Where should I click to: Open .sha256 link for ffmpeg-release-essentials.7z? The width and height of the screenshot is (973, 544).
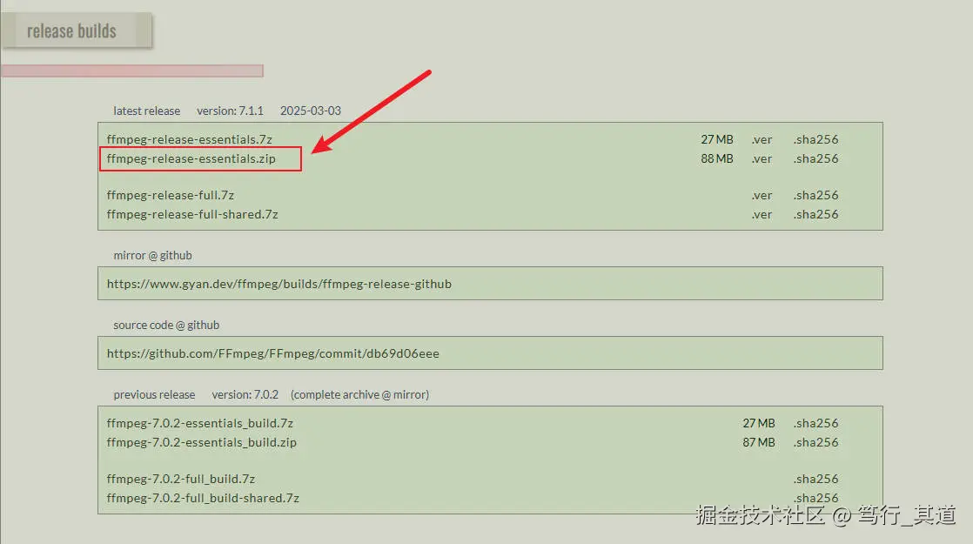[x=815, y=139]
